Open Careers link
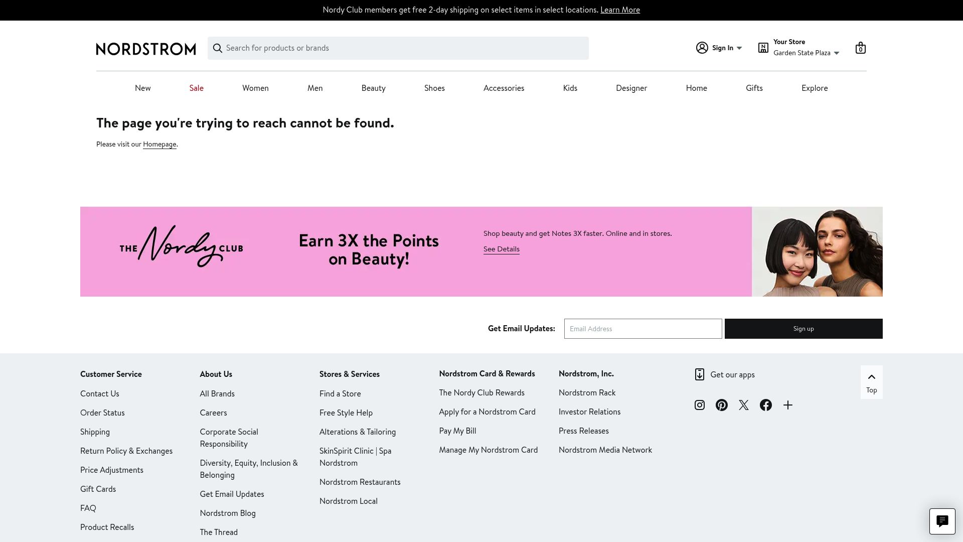The width and height of the screenshot is (963, 542). (x=213, y=413)
